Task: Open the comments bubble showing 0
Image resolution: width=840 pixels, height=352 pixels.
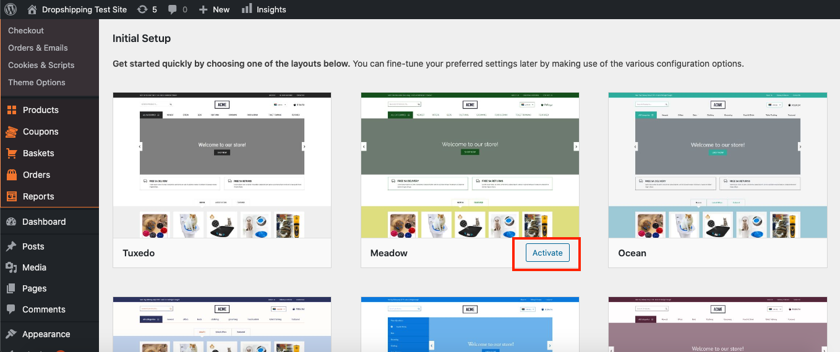Action: (x=178, y=9)
